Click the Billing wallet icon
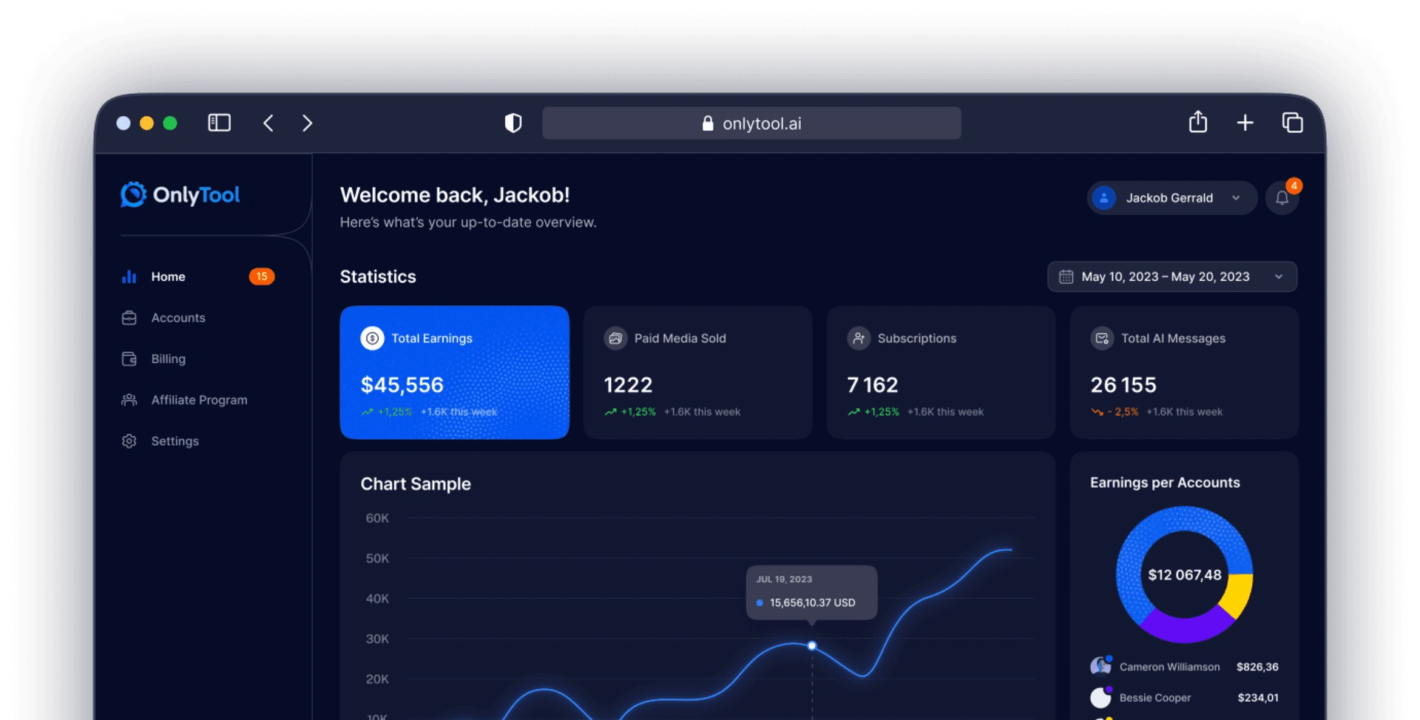This screenshot has height=720, width=1420. tap(129, 359)
